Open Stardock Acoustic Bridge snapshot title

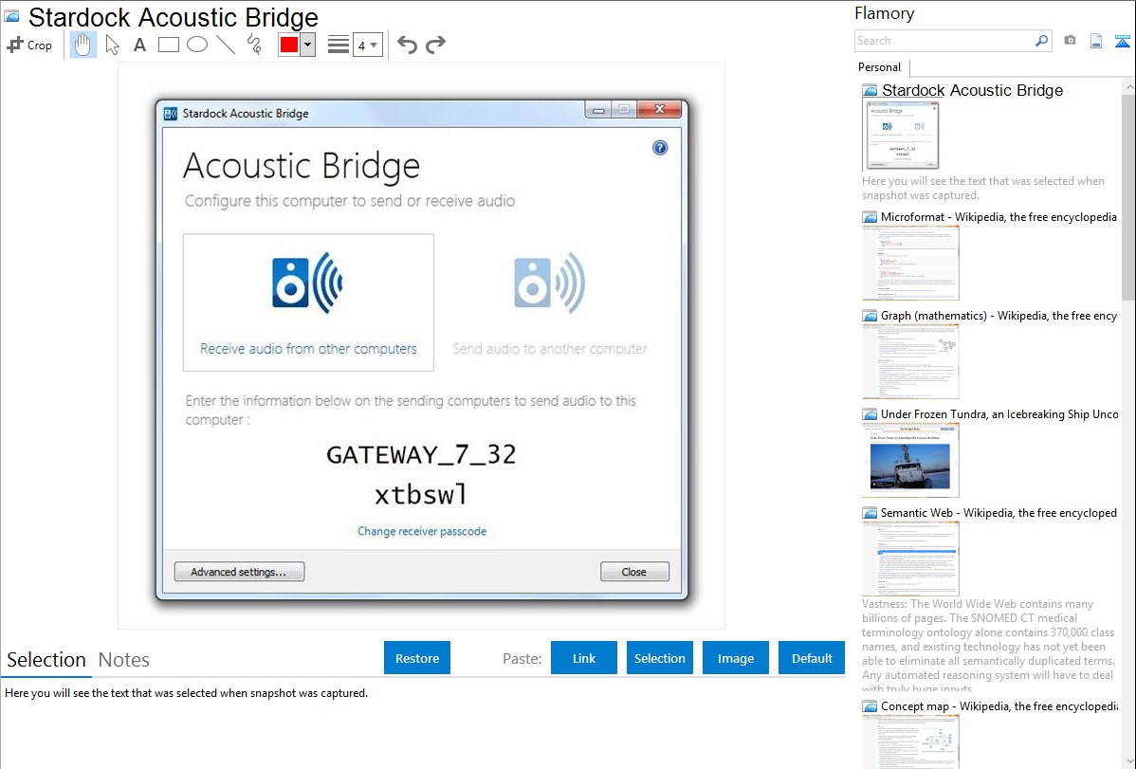(x=972, y=91)
